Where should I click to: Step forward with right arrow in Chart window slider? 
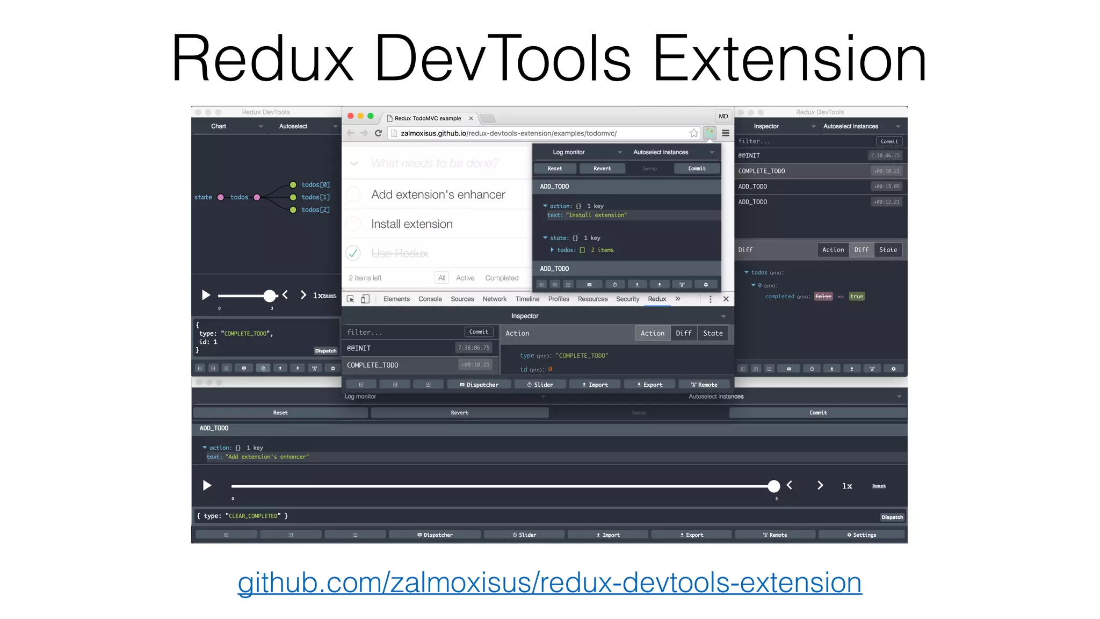coord(303,294)
